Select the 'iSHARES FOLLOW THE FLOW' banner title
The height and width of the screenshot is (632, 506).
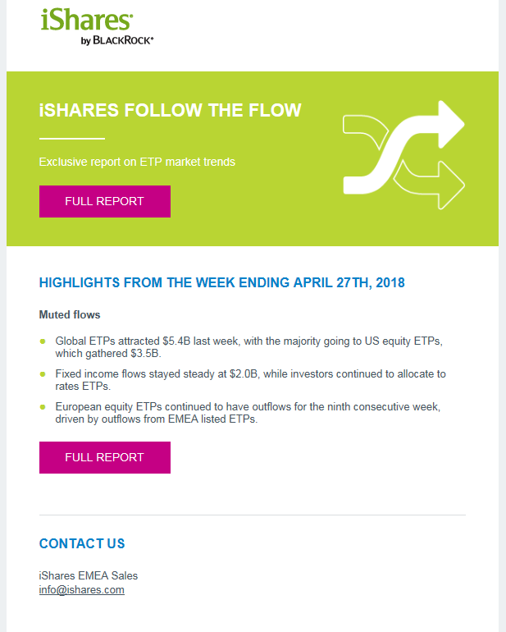point(170,110)
